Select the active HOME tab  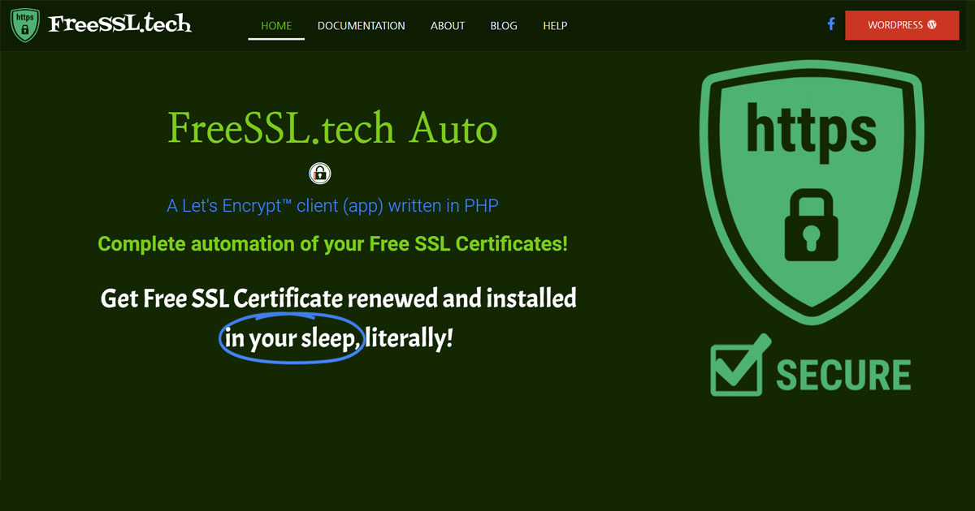point(276,25)
